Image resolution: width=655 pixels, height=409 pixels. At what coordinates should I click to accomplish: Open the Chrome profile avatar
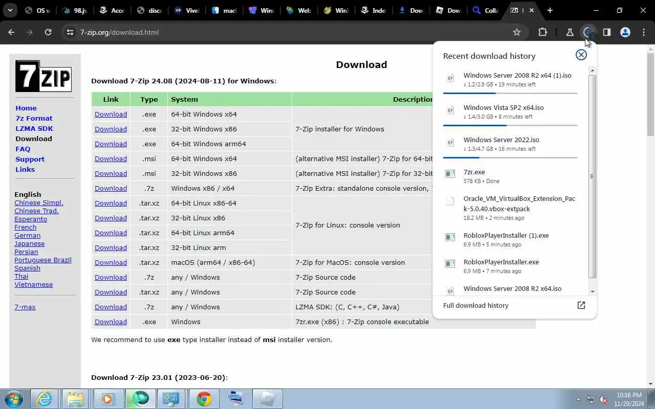pyautogui.click(x=625, y=32)
